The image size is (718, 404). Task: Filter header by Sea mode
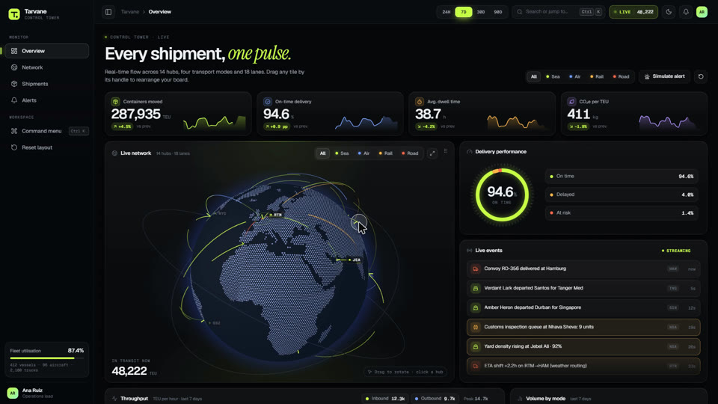[553, 76]
